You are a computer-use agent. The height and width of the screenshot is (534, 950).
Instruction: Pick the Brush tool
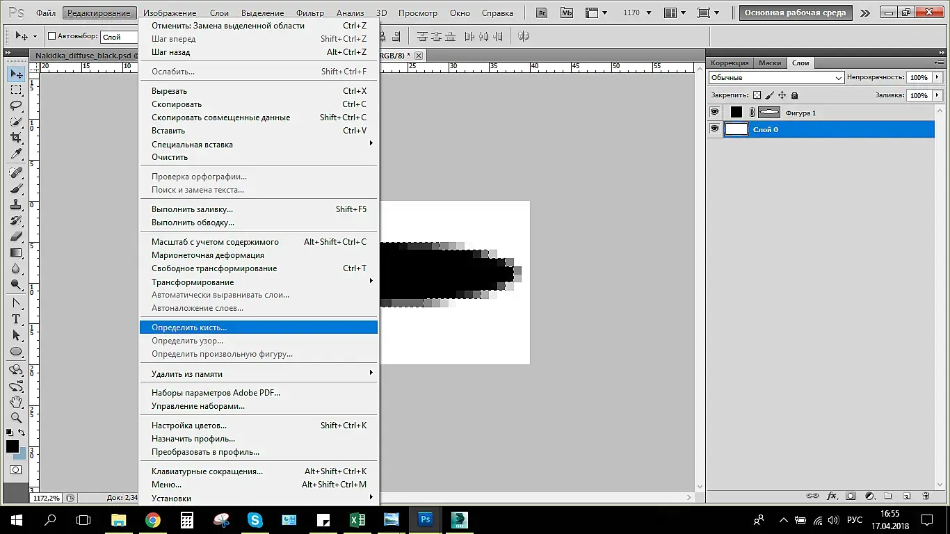click(x=16, y=188)
